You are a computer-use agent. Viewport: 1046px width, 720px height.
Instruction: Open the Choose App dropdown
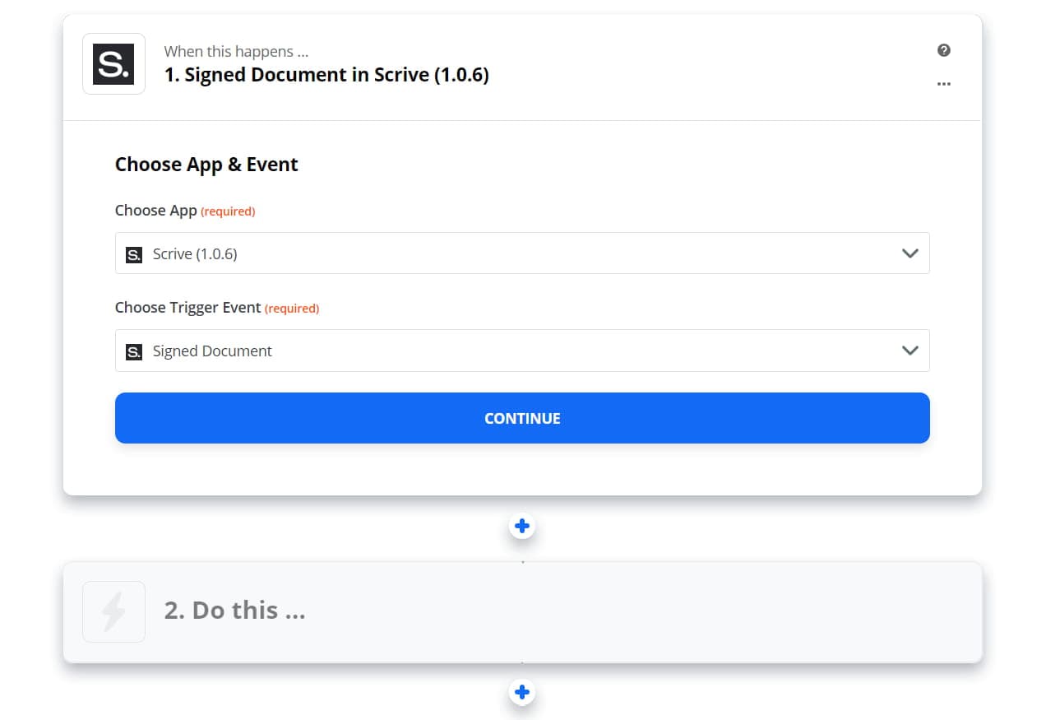pyautogui.click(x=522, y=253)
